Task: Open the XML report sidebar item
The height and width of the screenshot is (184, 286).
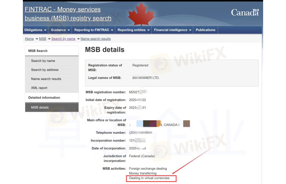Action: pyautogui.click(x=39, y=88)
